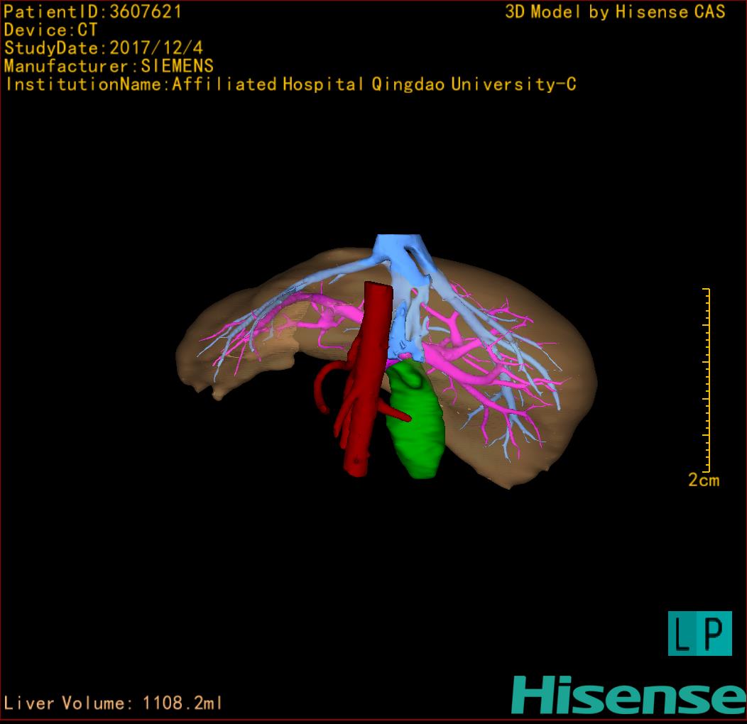
Task: Click the 2cm scale bar ruler
Action: coord(707,380)
